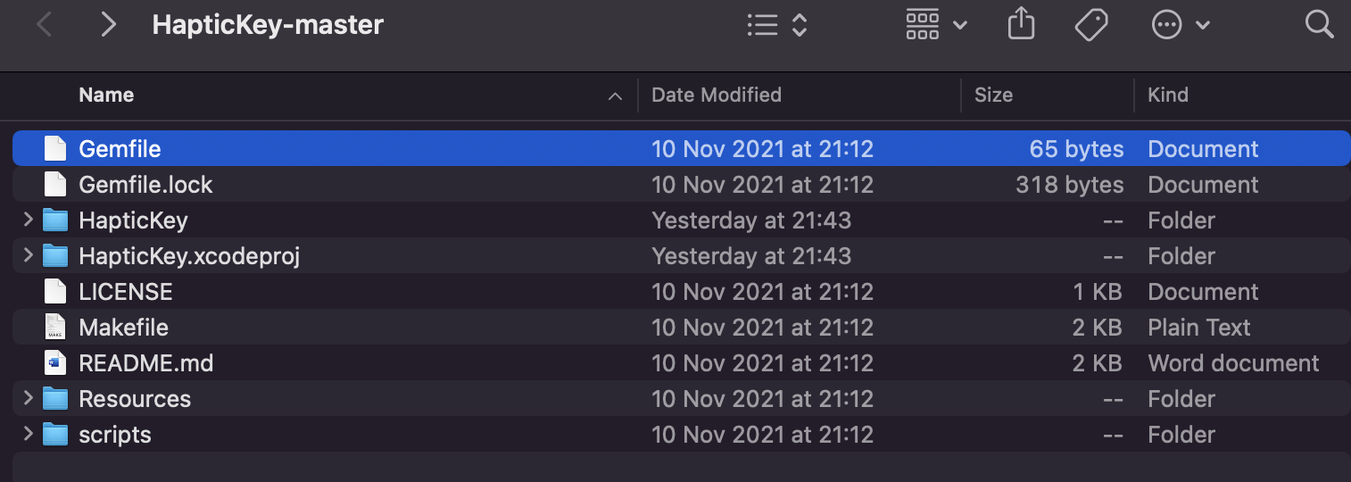Viewport: 1351px width, 482px height.
Task: Open the group-by dropdown in toolbar
Action: click(x=936, y=25)
